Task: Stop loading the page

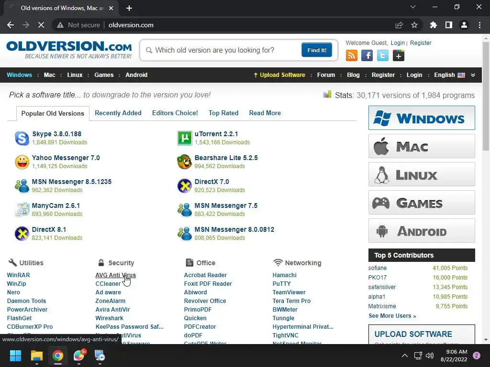Action: click(41, 25)
